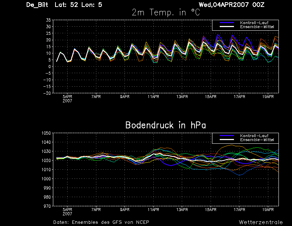
Task: Click the Bodendruck in hPa chart title
Action: point(166,125)
